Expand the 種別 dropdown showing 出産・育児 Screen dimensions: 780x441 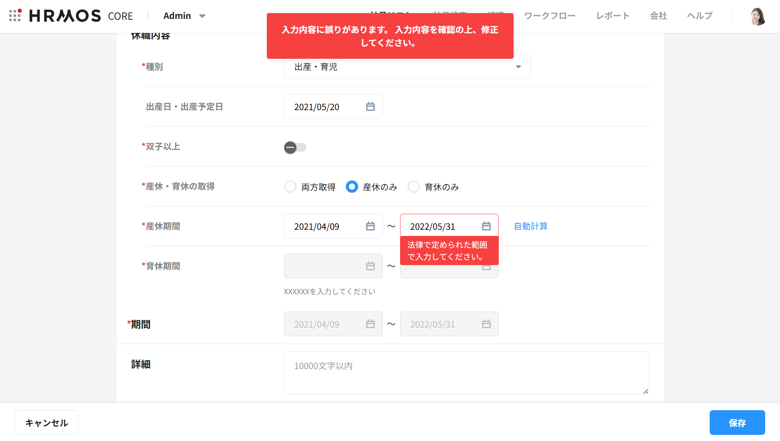click(407, 67)
